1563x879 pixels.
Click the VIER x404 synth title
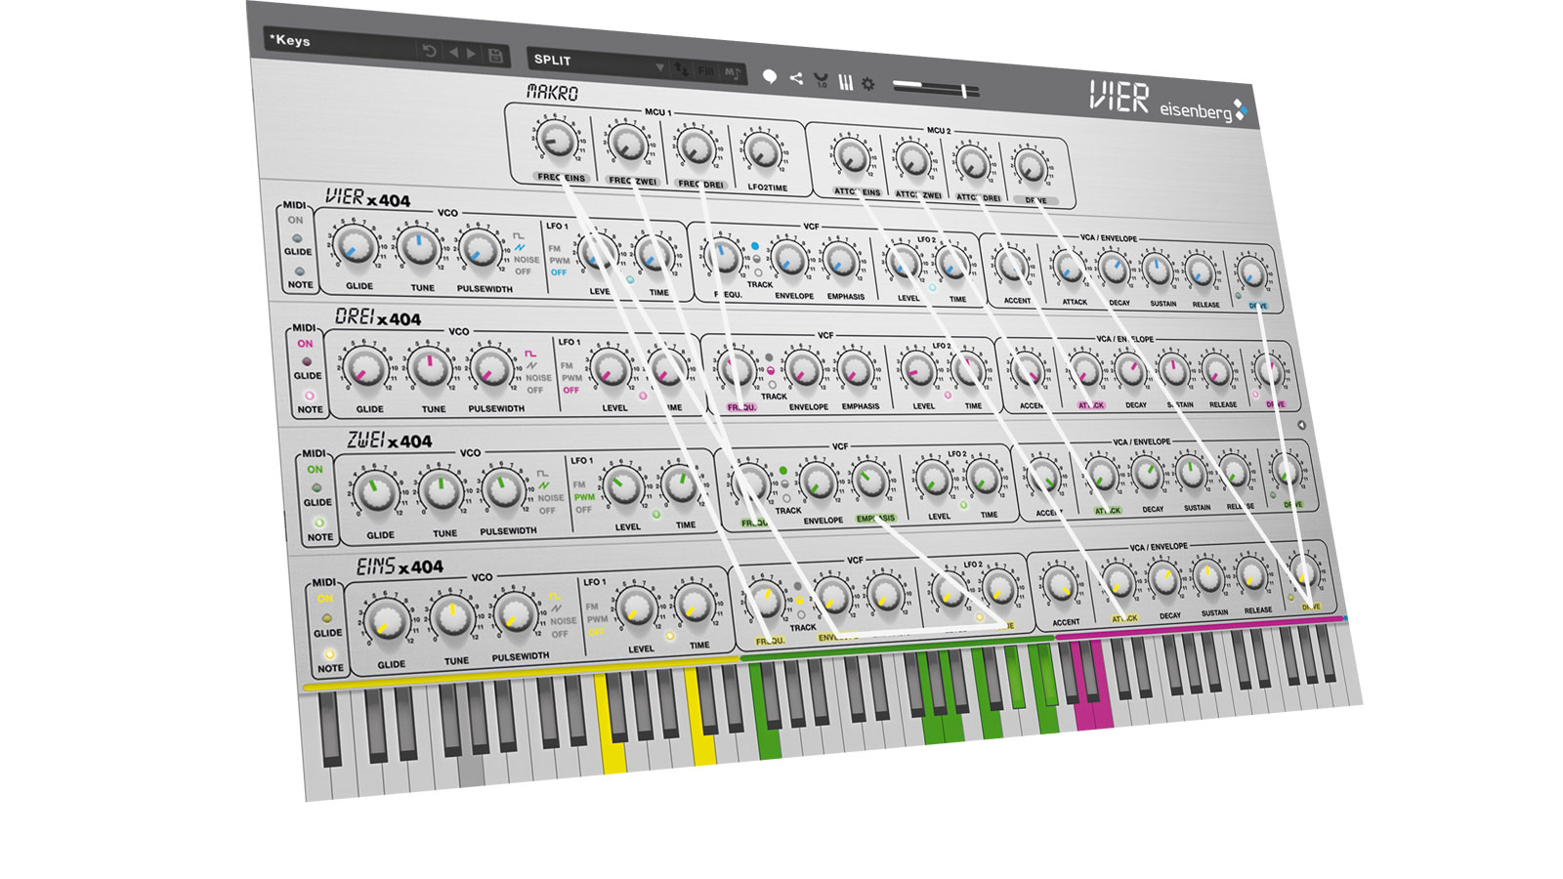click(367, 198)
